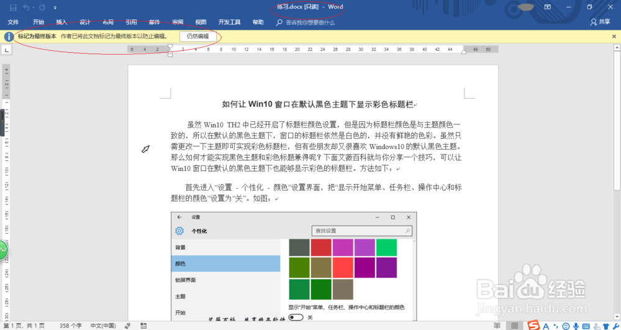Open the Sogou emoji smiley icon
The image size is (621, 330).
point(566,326)
